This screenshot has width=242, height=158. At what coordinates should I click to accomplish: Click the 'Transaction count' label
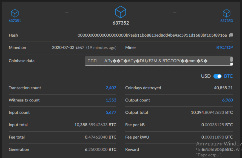(x=25, y=88)
